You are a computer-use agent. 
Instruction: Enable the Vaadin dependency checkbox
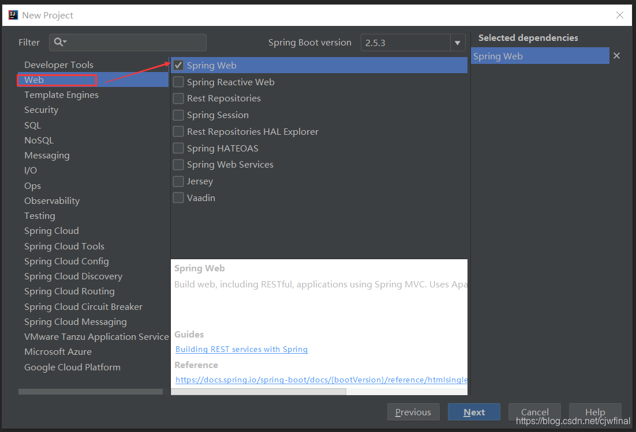[178, 198]
